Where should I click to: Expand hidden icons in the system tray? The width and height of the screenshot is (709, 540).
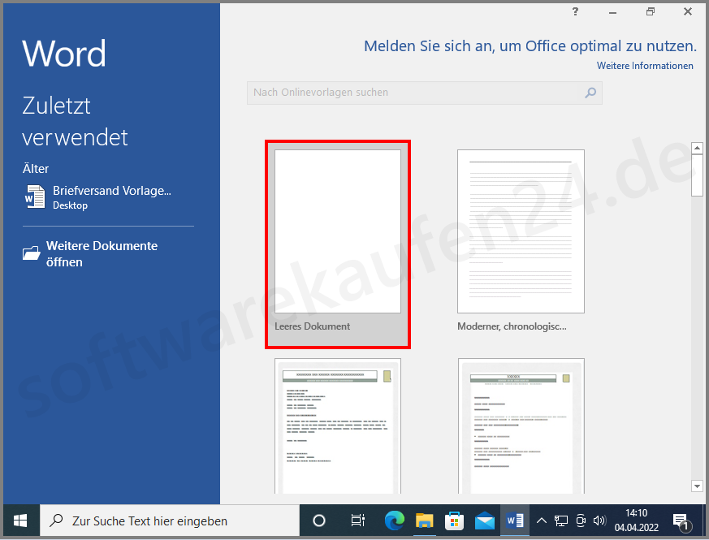click(x=541, y=521)
